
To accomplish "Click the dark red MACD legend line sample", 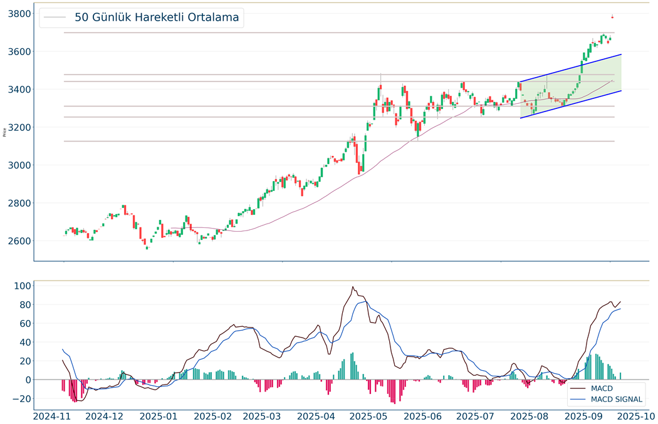I will (579, 388).
